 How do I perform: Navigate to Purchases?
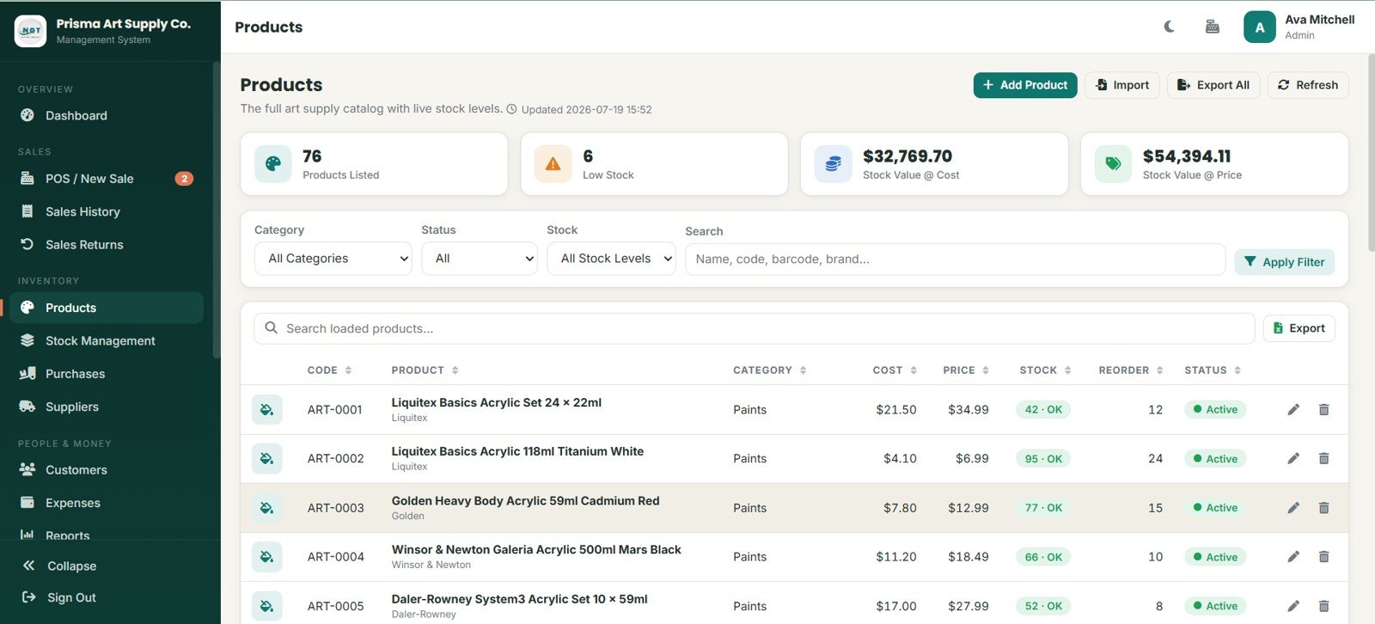107,374
